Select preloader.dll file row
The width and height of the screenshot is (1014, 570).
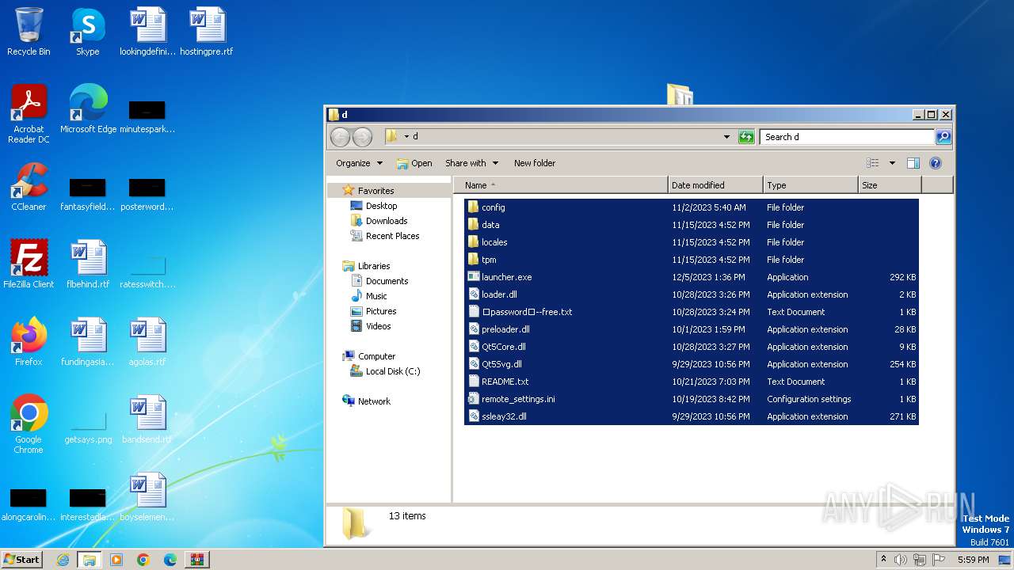[x=690, y=329]
